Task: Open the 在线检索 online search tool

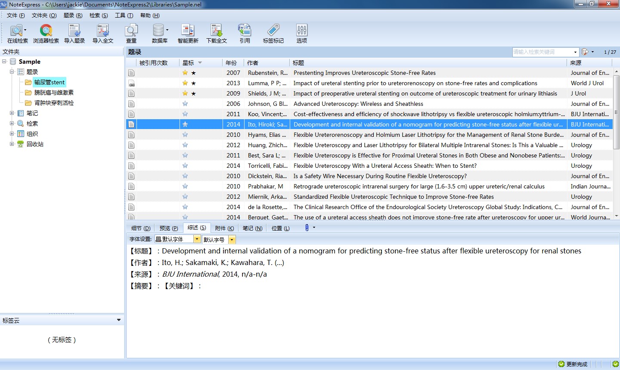Action: click(17, 34)
